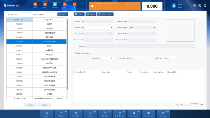The width and height of the screenshot is (210, 118).
Task: Open the Work Order module (F3)
Action: tap(76, 114)
